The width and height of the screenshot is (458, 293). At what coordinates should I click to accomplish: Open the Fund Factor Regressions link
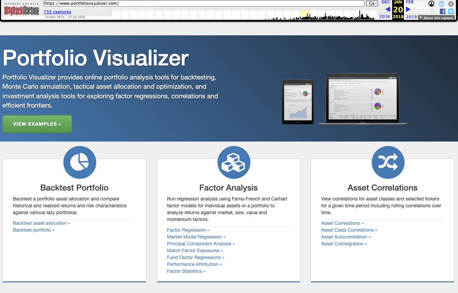pos(196,257)
